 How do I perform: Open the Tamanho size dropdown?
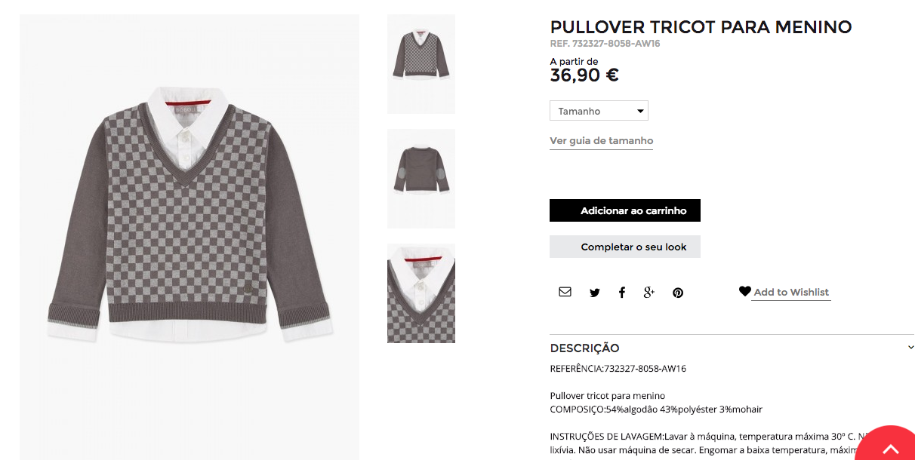599,111
